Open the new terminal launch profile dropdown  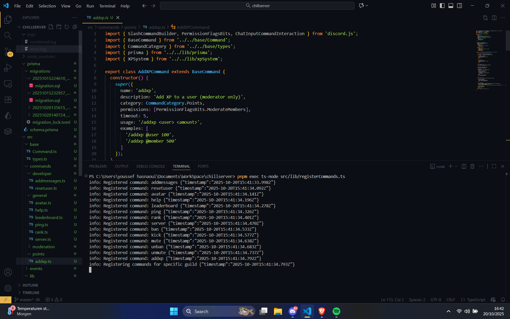pyautogui.click(x=456, y=166)
